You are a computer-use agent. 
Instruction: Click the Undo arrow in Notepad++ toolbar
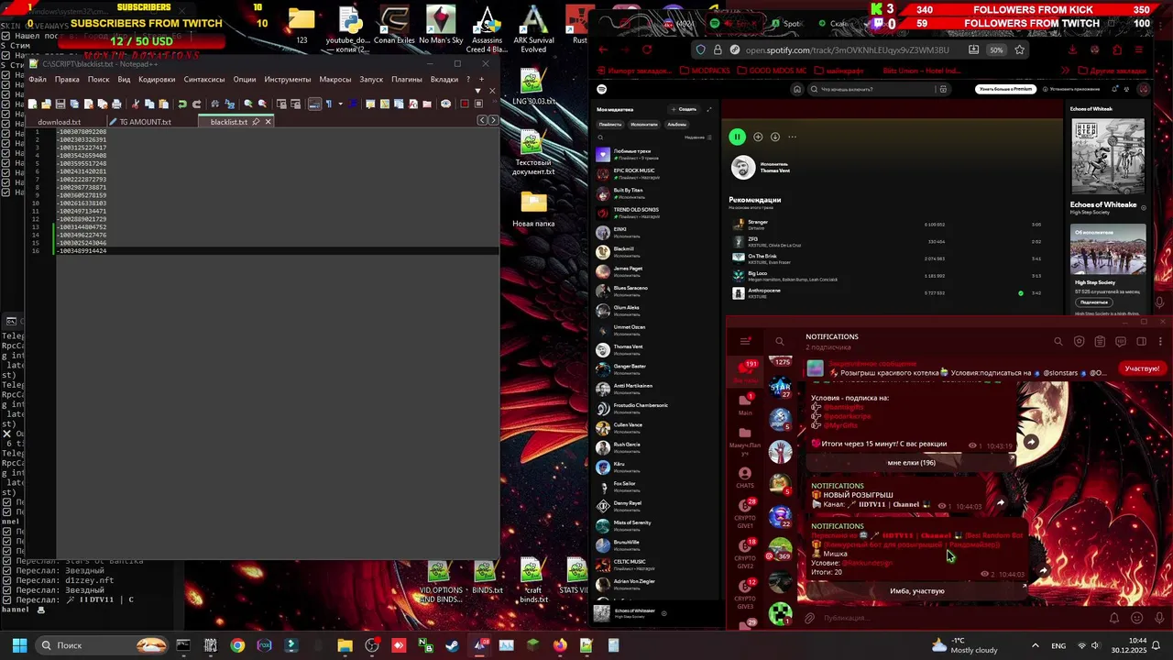click(182, 104)
